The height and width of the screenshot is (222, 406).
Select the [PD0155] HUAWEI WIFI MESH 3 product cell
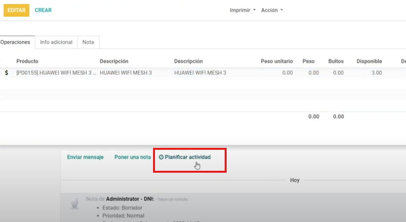point(56,73)
